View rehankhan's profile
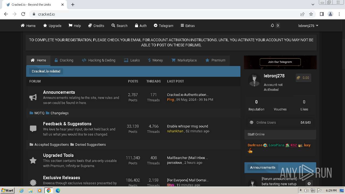345x194 pixels. tap(175, 131)
